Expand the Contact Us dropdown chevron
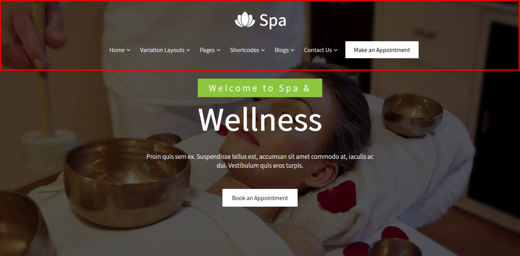 tap(336, 50)
